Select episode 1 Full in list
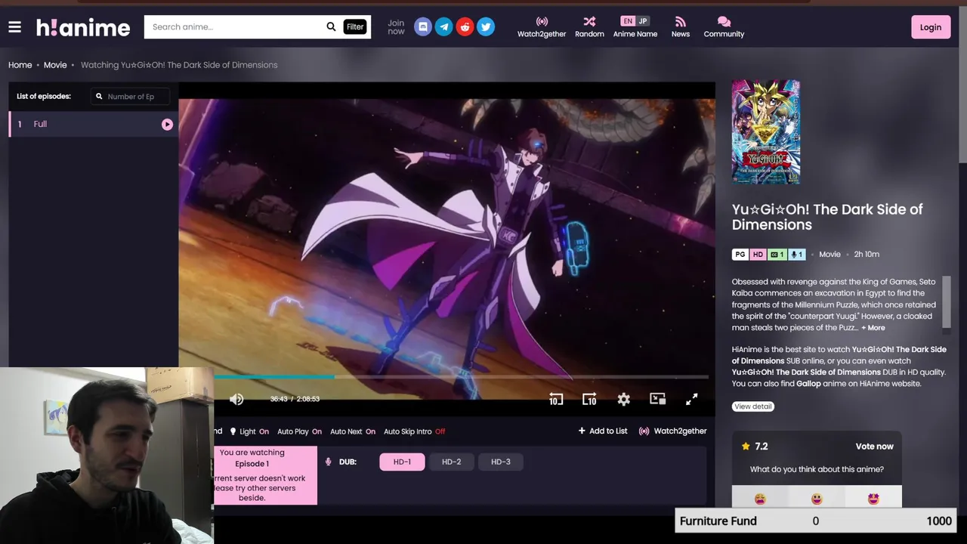967x544 pixels. click(94, 124)
